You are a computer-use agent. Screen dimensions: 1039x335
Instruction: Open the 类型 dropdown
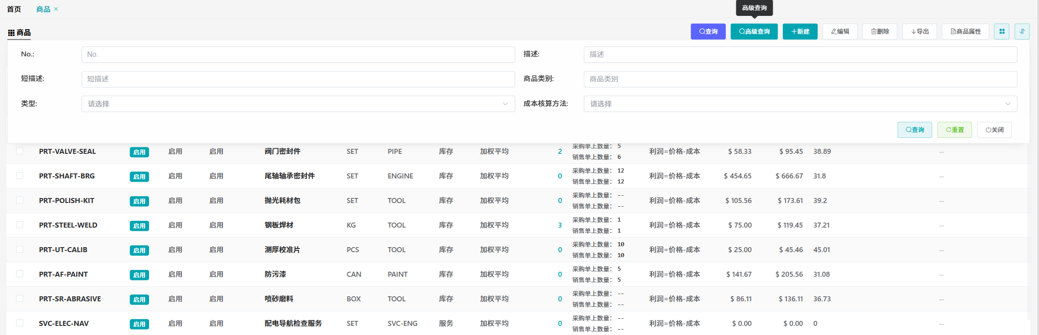click(x=298, y=104)
